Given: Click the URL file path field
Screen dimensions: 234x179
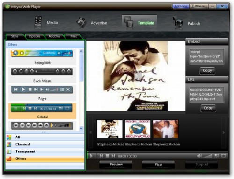Looking at the screenshot, I should (x=207, y=95).
